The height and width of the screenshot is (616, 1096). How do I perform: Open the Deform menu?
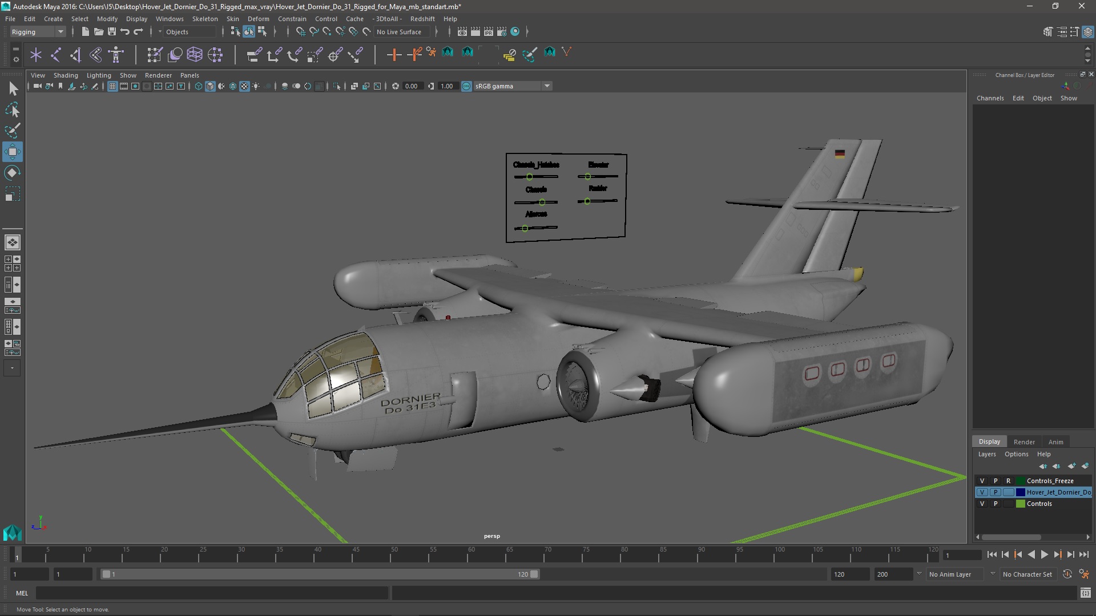click(258, 19)
